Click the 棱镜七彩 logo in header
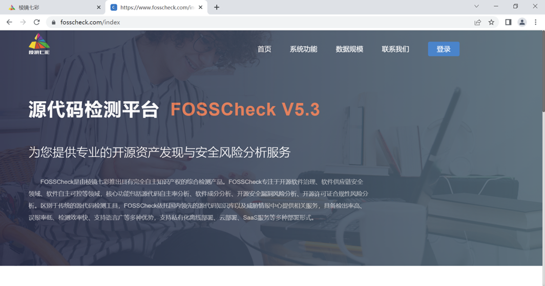The image size is (545, 286). point(39,44)
